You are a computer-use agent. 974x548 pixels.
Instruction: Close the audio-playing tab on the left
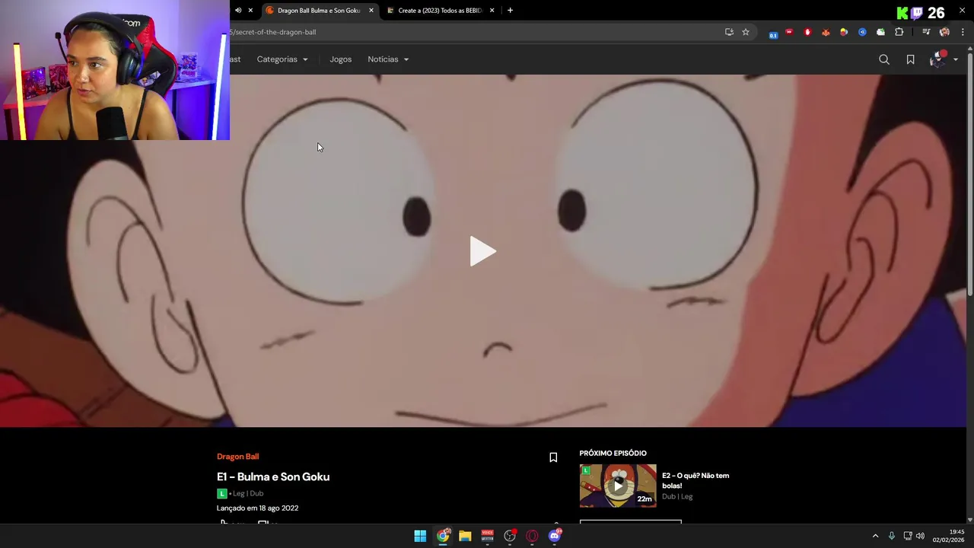(x=250, y=11)
